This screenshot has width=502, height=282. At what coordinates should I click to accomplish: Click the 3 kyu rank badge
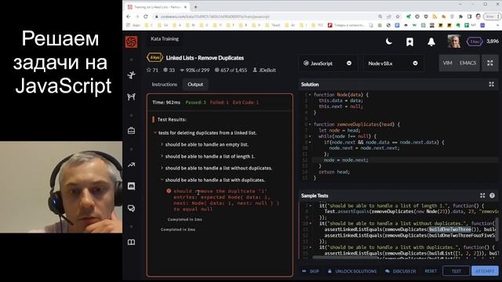point(475,42)
